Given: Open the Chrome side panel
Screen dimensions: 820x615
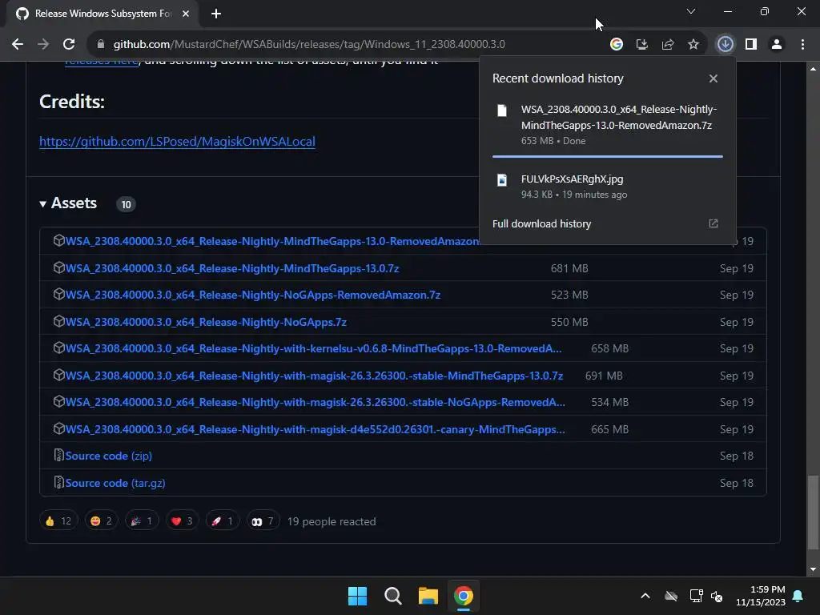Looking at the screenshot, I should (751, 45).
